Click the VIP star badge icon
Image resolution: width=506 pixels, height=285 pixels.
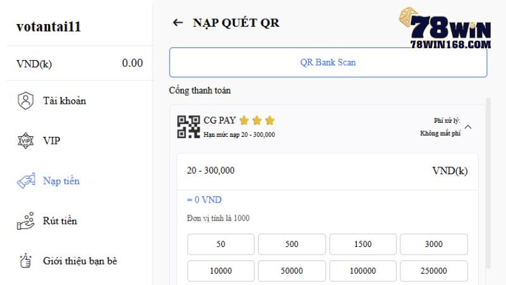[x=25, y=141]
